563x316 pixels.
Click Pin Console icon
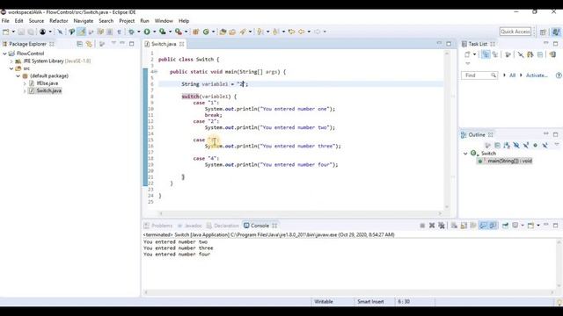tap(505, 226)
